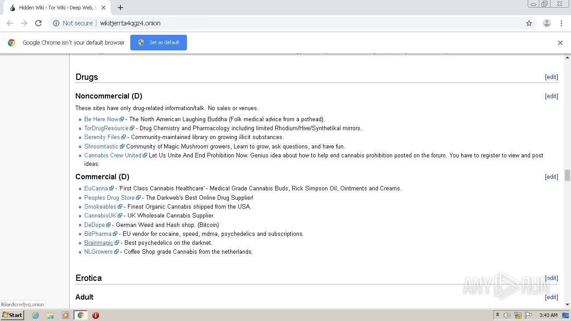571x321 pixels.
Task: Click the external link icon after NLGrowers
Action: click(116, 252)
